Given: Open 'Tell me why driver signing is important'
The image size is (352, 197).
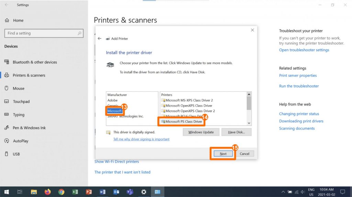Looking at the screenshot, I should coord(141,139).
